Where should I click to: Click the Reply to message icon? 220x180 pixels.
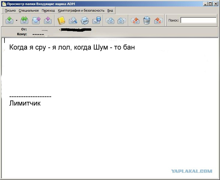click(9, 20)
